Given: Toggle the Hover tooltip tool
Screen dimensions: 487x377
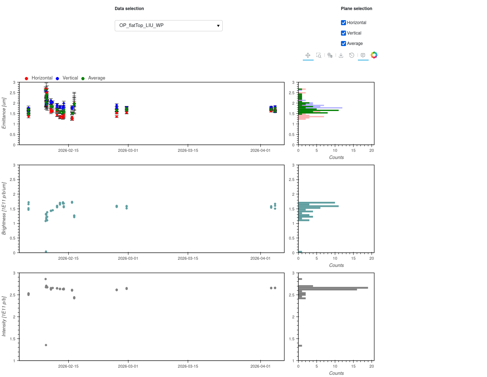Looking at the screenshot, I should (363, 55).
